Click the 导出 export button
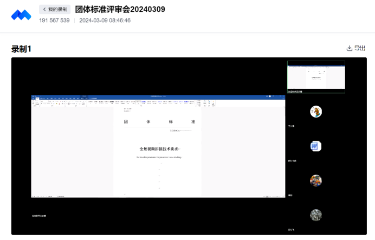This screenshot has width=375, height=240. 356,48
